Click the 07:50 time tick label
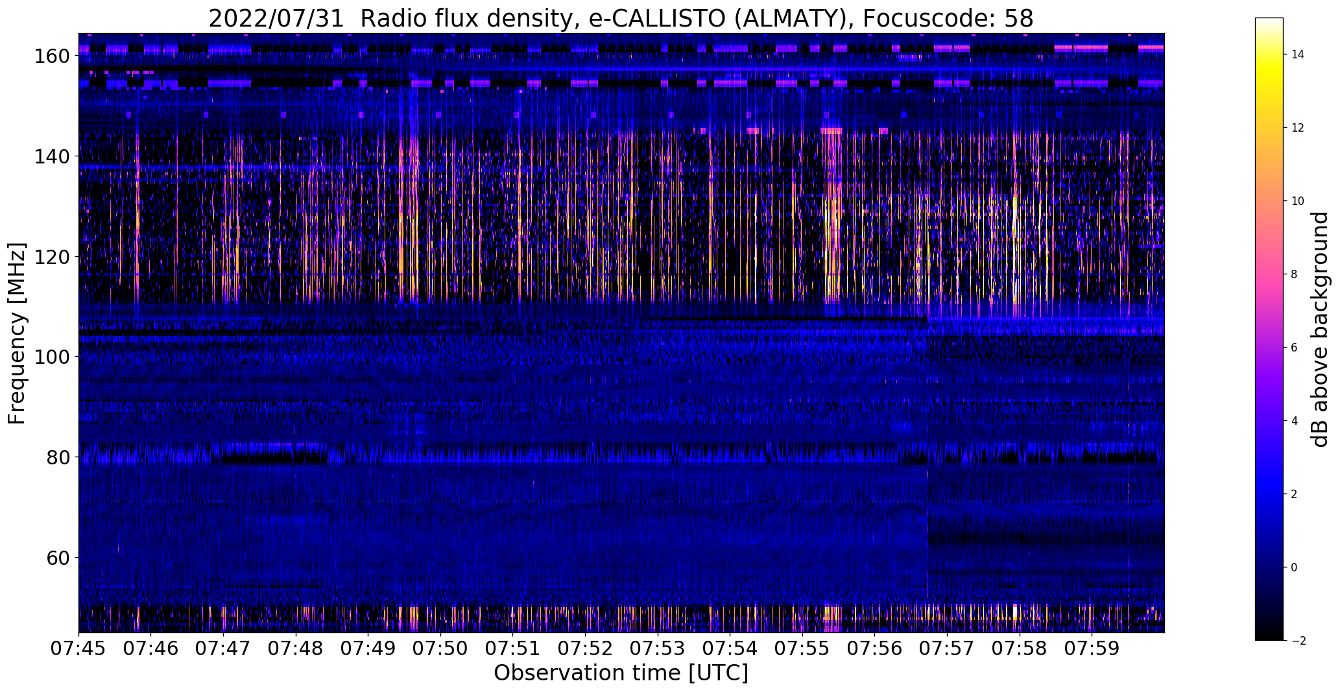The image size is (1340, 692). [440, 649]
